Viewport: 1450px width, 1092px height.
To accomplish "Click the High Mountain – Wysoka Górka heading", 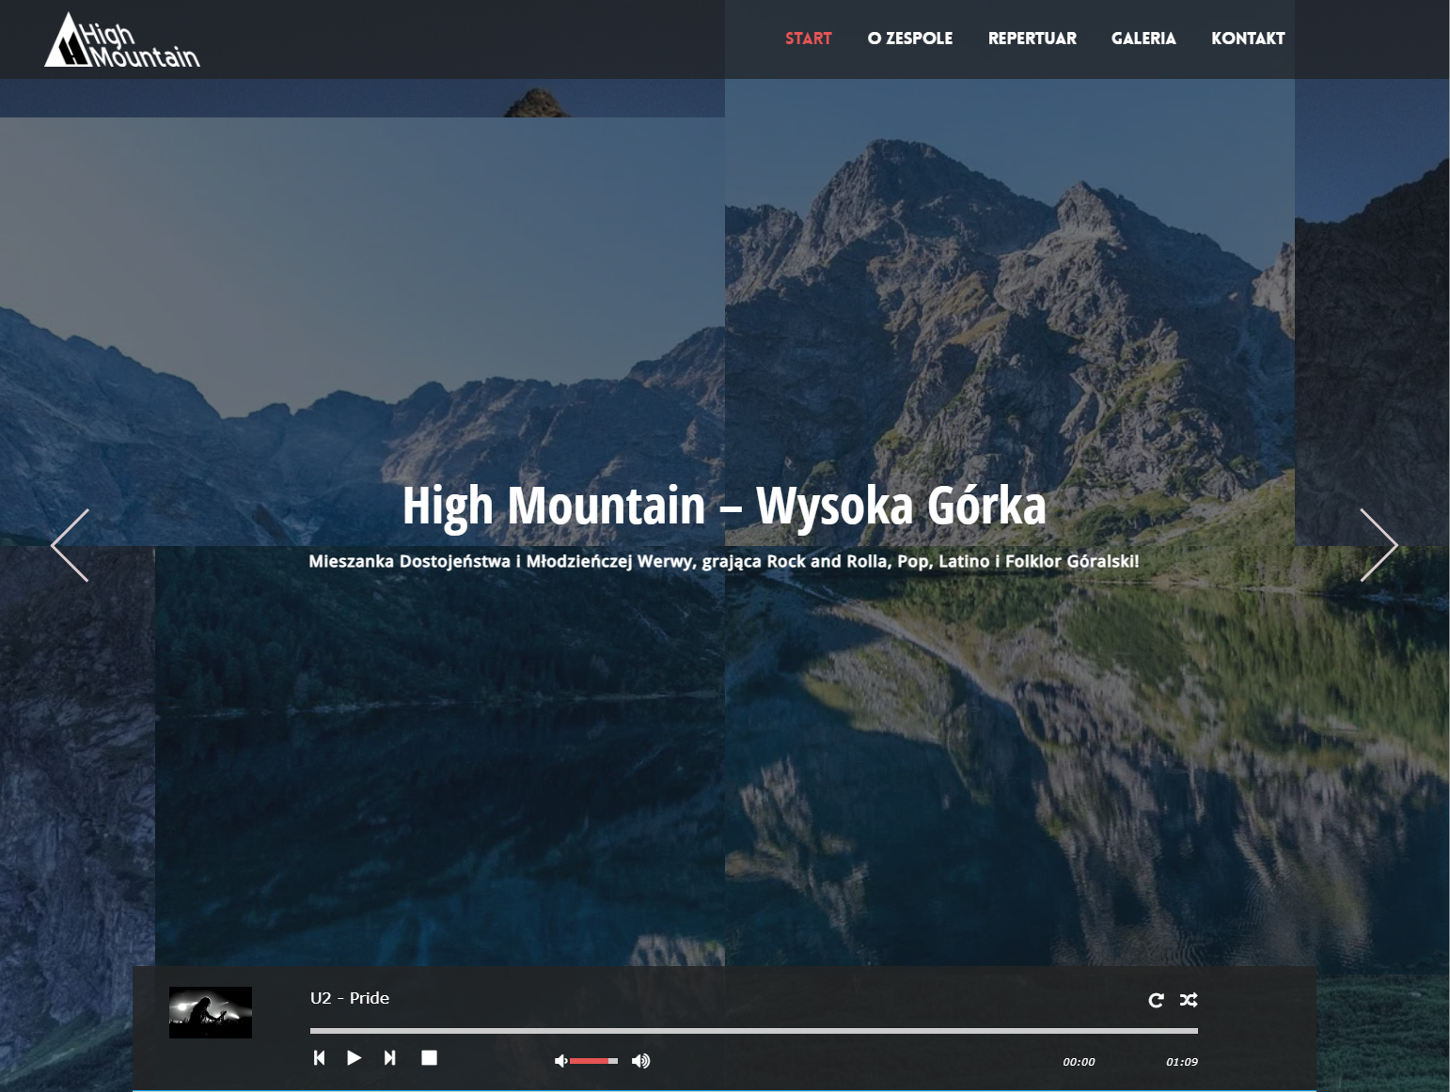I will click(x=724, y=506).
